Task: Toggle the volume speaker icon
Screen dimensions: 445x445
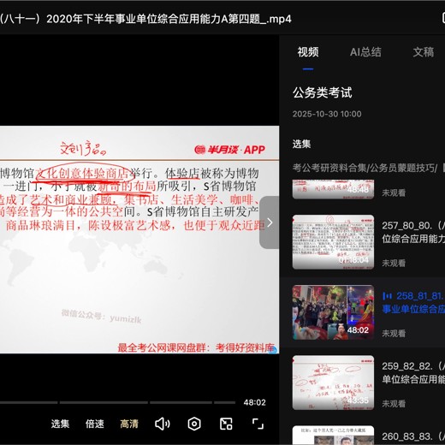Action: 163,424
